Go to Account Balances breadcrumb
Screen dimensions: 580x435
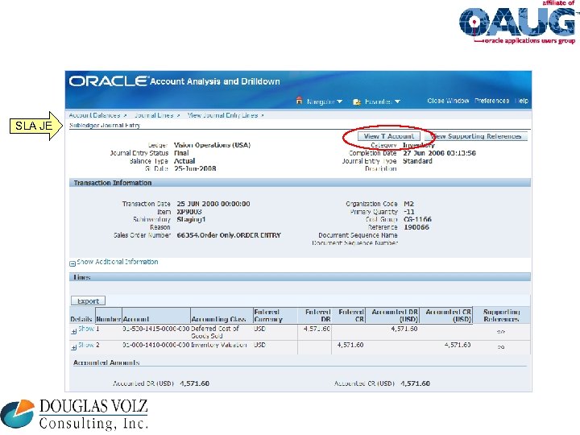[x=94, y=115]
